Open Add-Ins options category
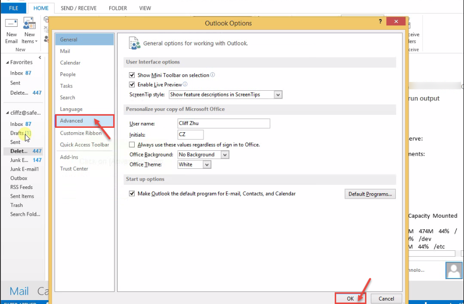 [84, 157]
